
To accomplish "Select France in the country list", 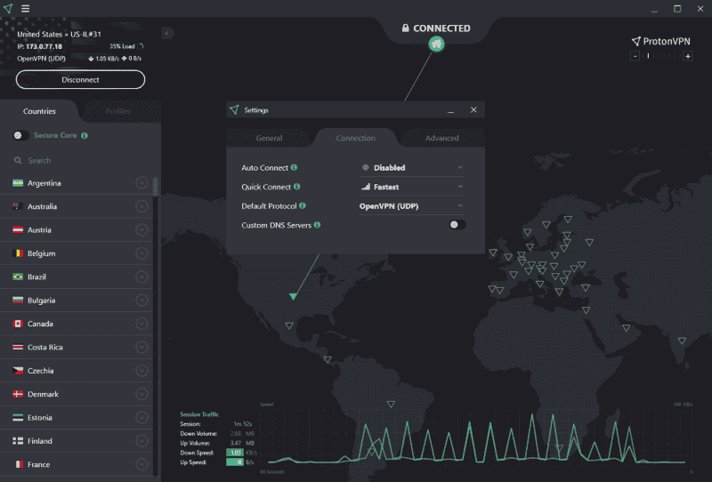I will tap(77, 464).
